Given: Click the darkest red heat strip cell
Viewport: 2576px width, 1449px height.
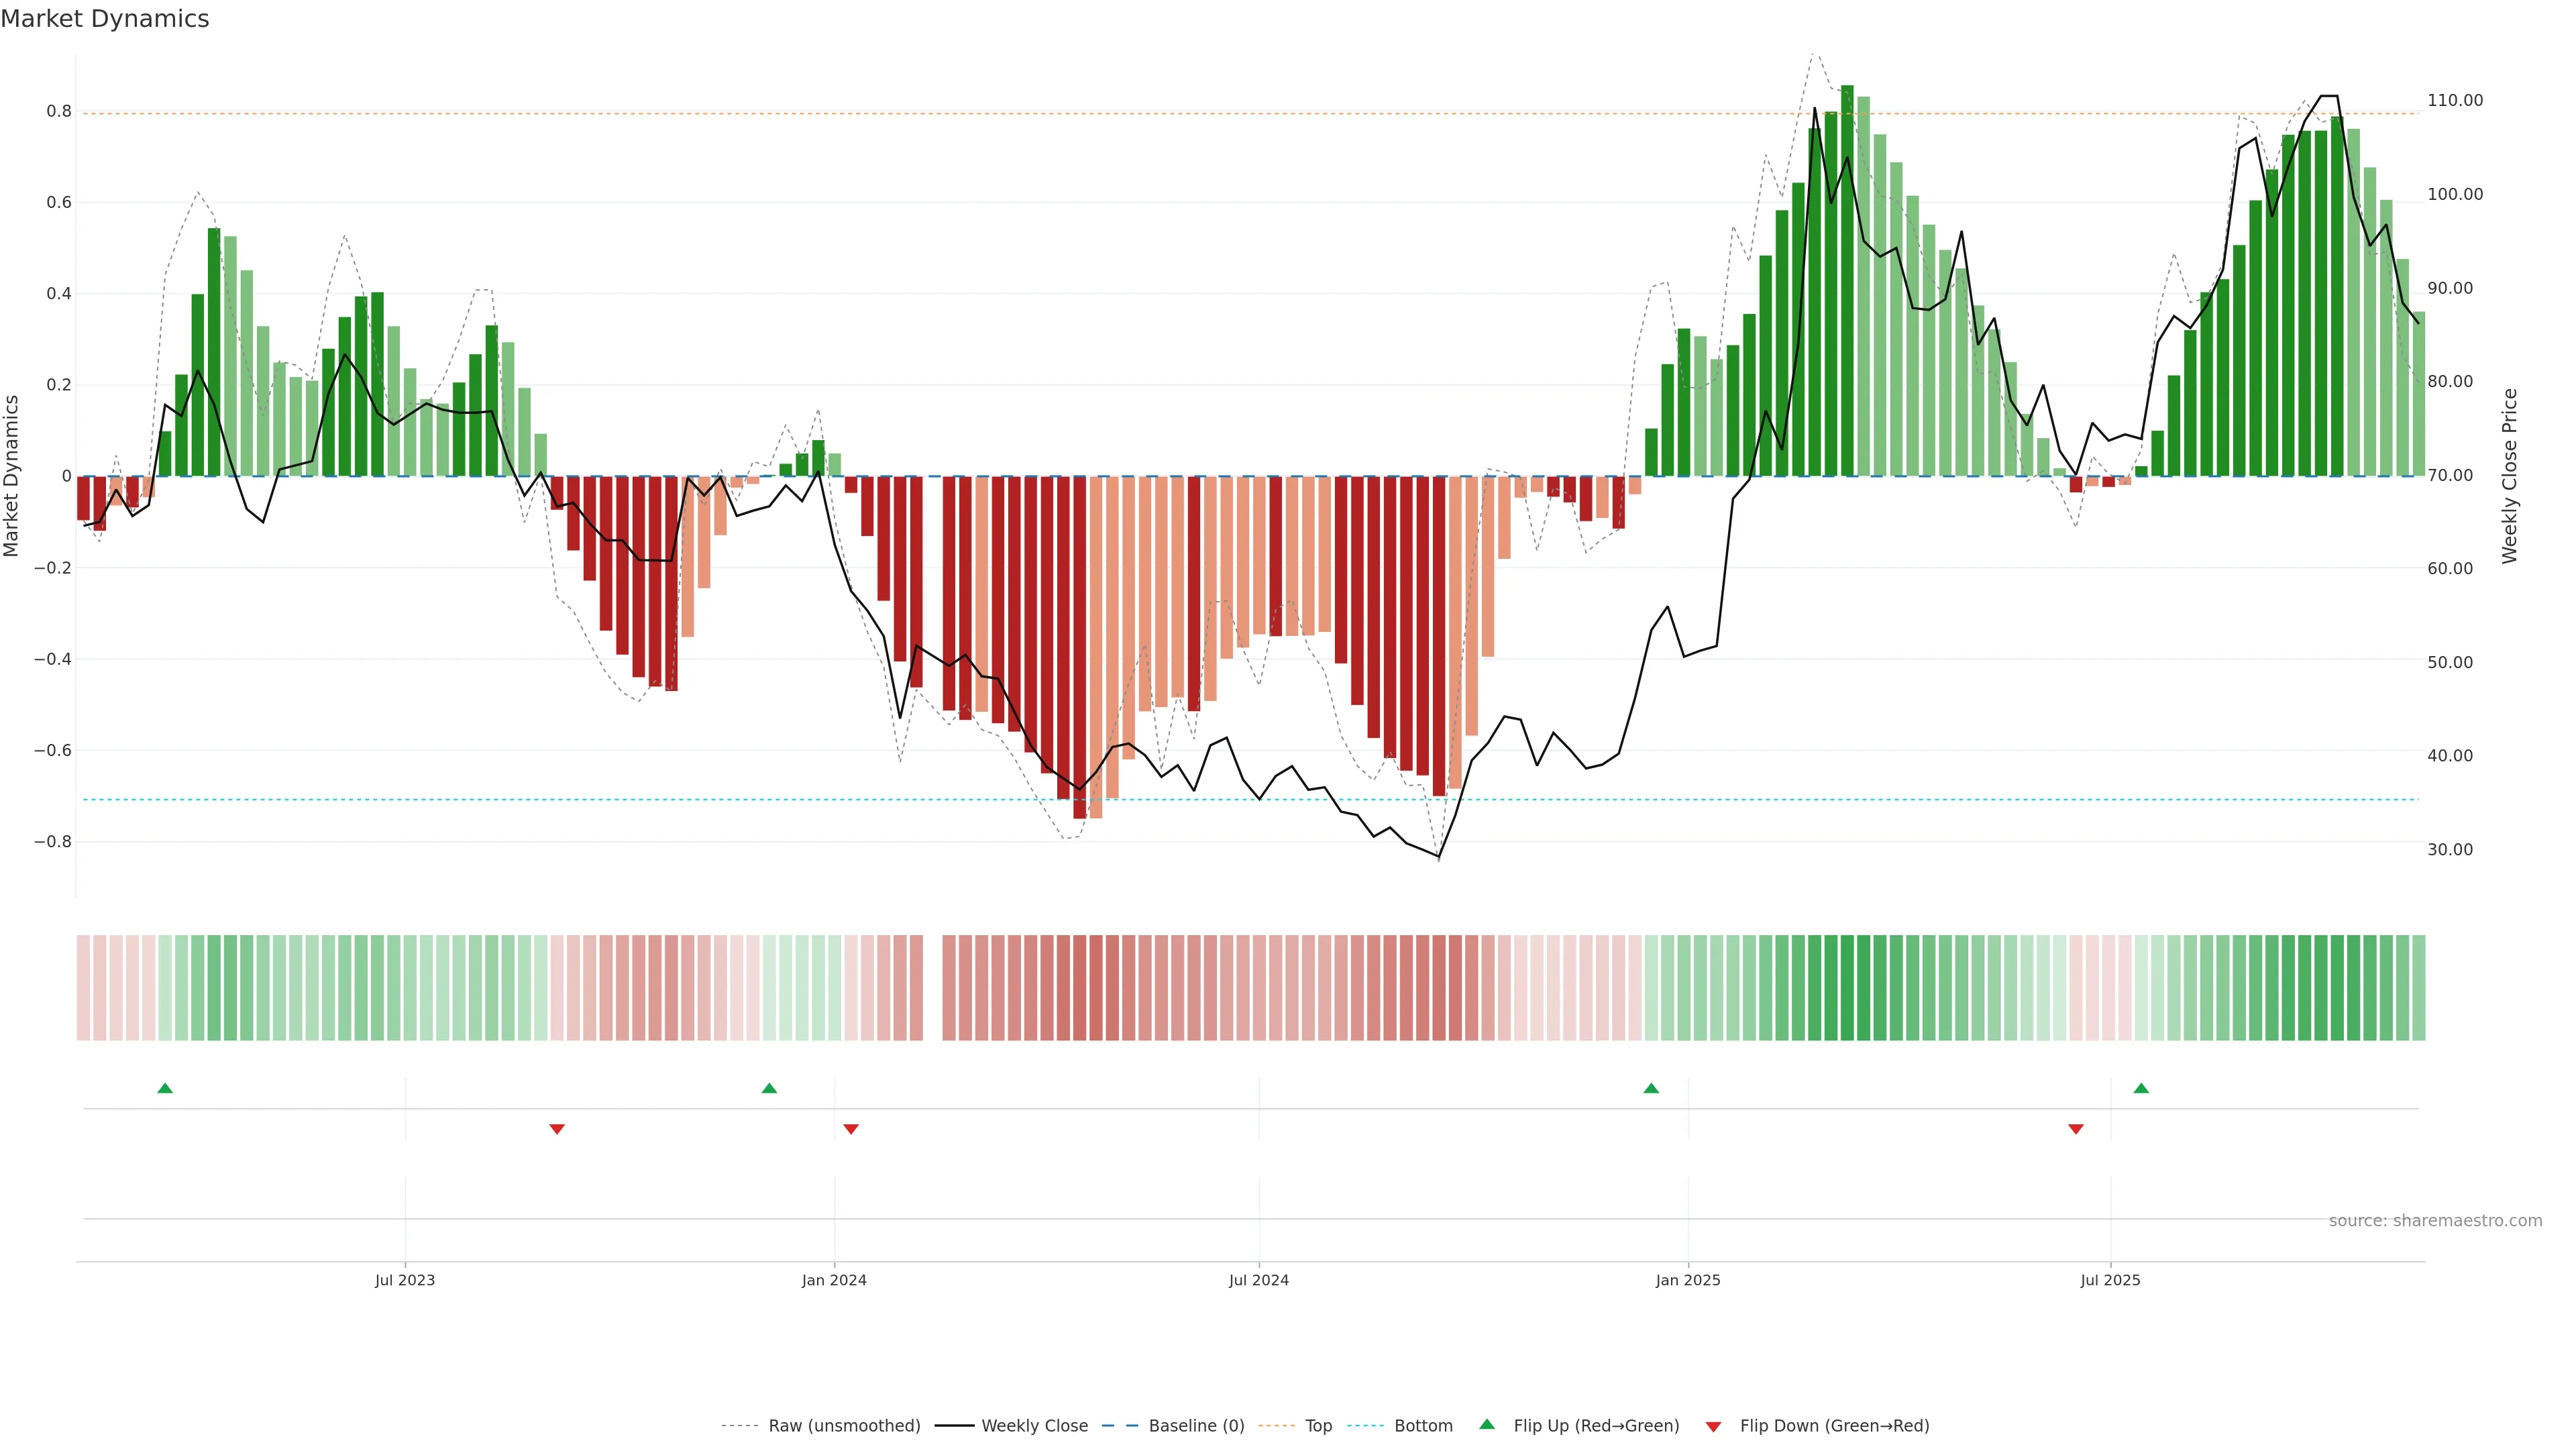Looking at the screenshot, I should (x=1080, y=988).
